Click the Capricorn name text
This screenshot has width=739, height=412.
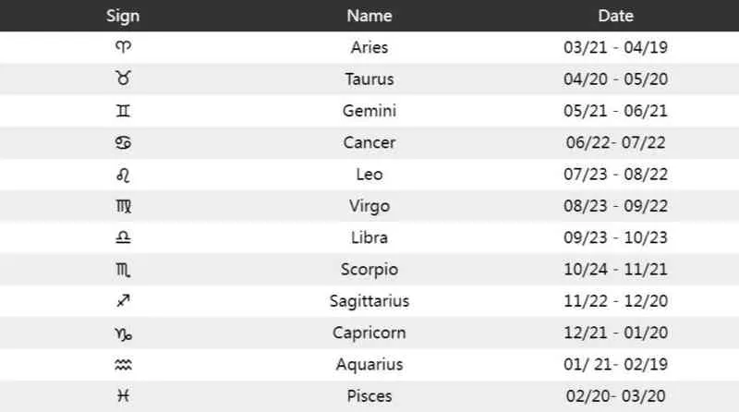pyautogui.click(x=369, y=333)
